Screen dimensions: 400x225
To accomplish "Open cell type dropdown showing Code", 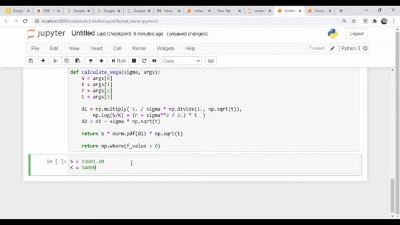I will (x=181, y=61).
